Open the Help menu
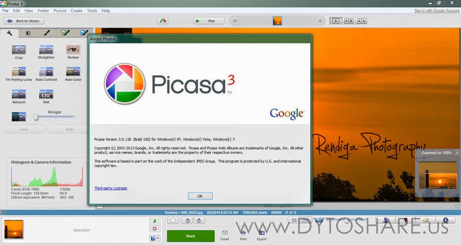 click(x=106, y=11)
